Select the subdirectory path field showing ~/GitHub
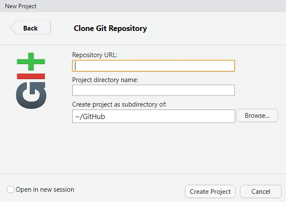 pos(153,116)
